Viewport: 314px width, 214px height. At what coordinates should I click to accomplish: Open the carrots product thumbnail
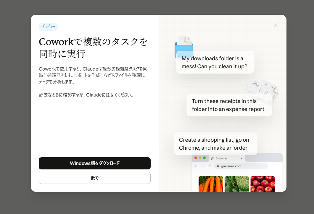pyautogui.click(x=211, y=184)
